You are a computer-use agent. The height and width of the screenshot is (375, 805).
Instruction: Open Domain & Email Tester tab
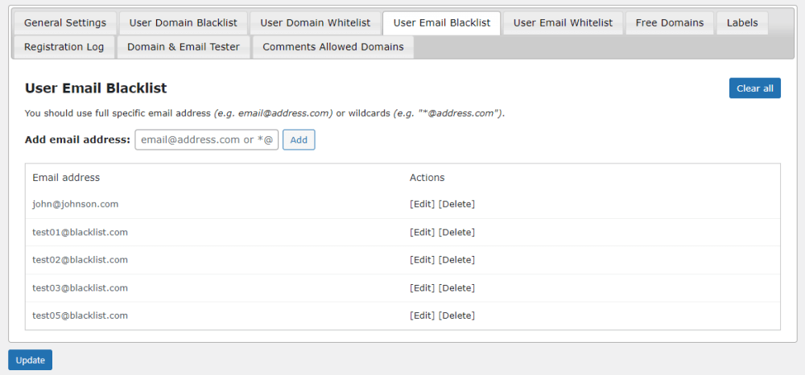tap(184, 47)
